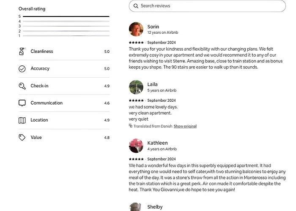Open Kathleen's profile photo
Screen dimensions: 296x211
point(136,146)
